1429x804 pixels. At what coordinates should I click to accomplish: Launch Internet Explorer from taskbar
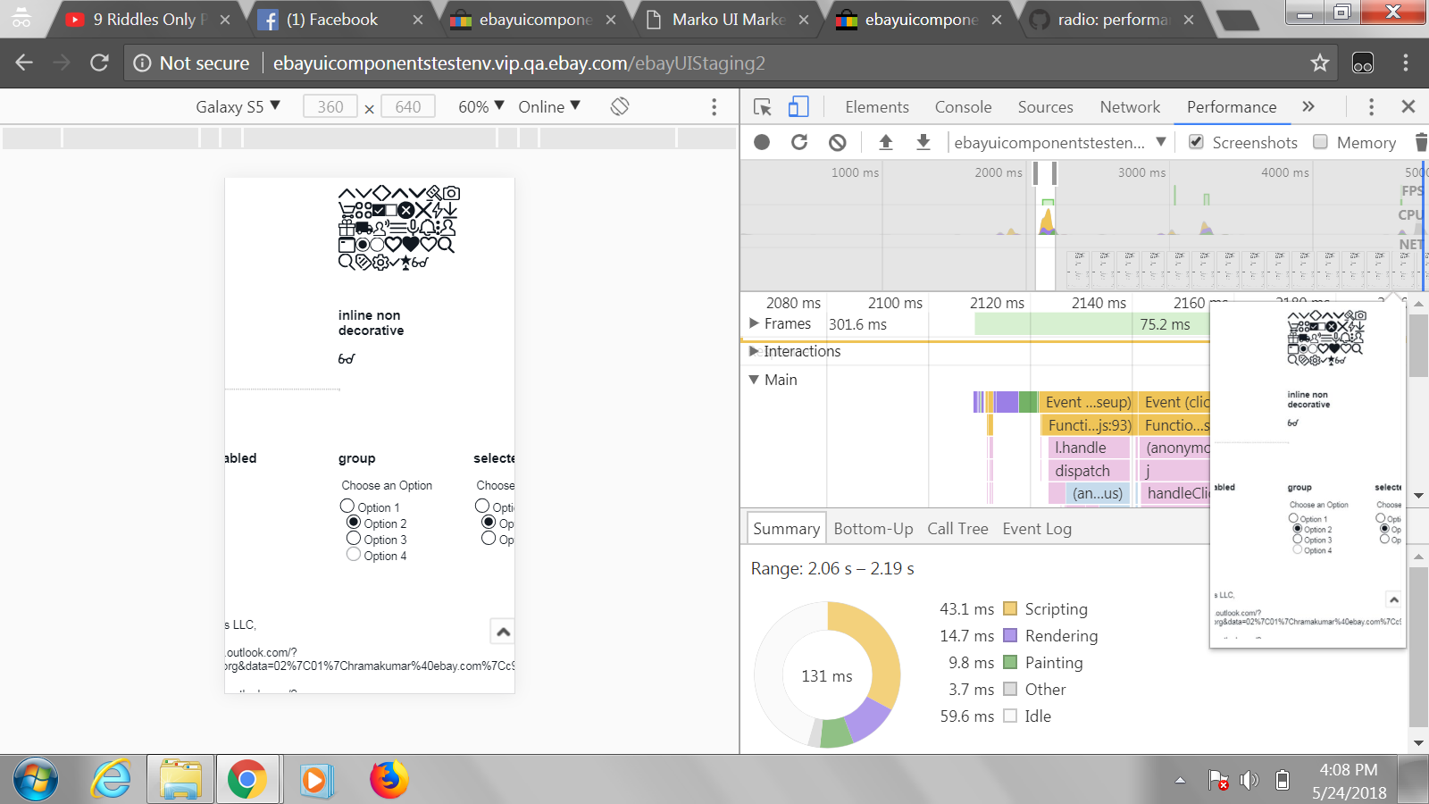pyautogui.click(x=111, y=780)
